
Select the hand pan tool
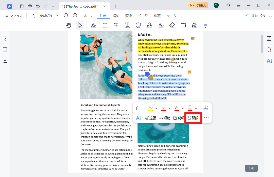(69, 25)
